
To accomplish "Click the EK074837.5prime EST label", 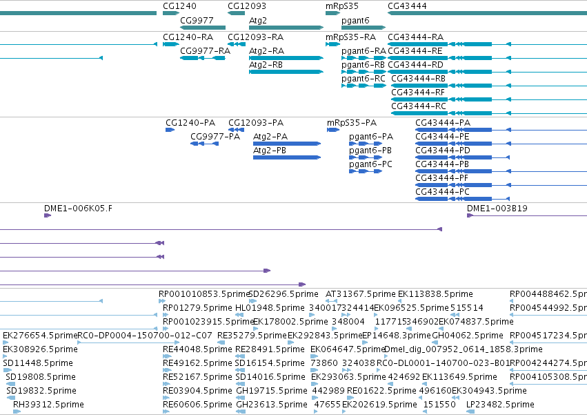I will coord(476,322).
